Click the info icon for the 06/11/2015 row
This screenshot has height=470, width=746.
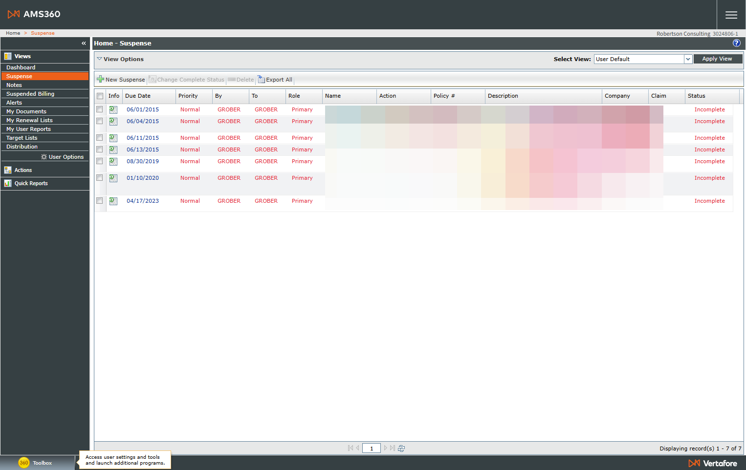point(113,138)
